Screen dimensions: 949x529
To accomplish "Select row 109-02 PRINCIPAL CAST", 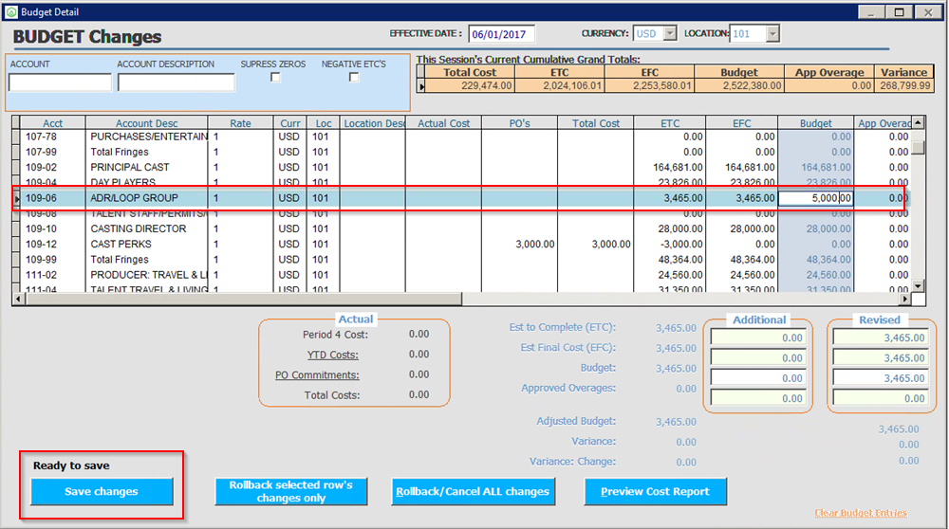I will click(462, 168).
